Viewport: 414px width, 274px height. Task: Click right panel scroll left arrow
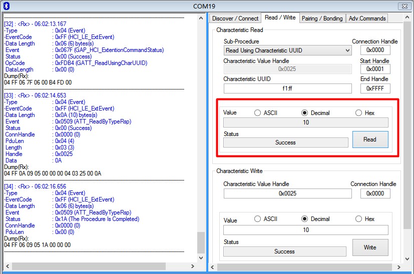(213, 267)
